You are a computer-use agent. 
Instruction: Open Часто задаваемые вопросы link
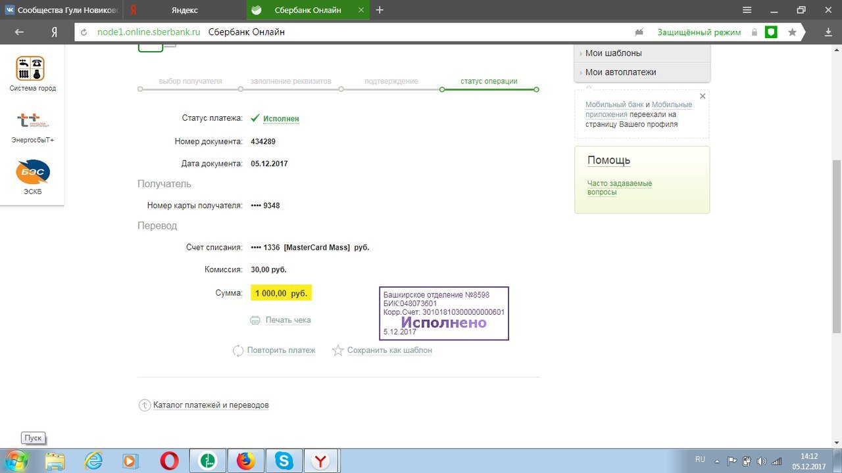click(620, 188)
